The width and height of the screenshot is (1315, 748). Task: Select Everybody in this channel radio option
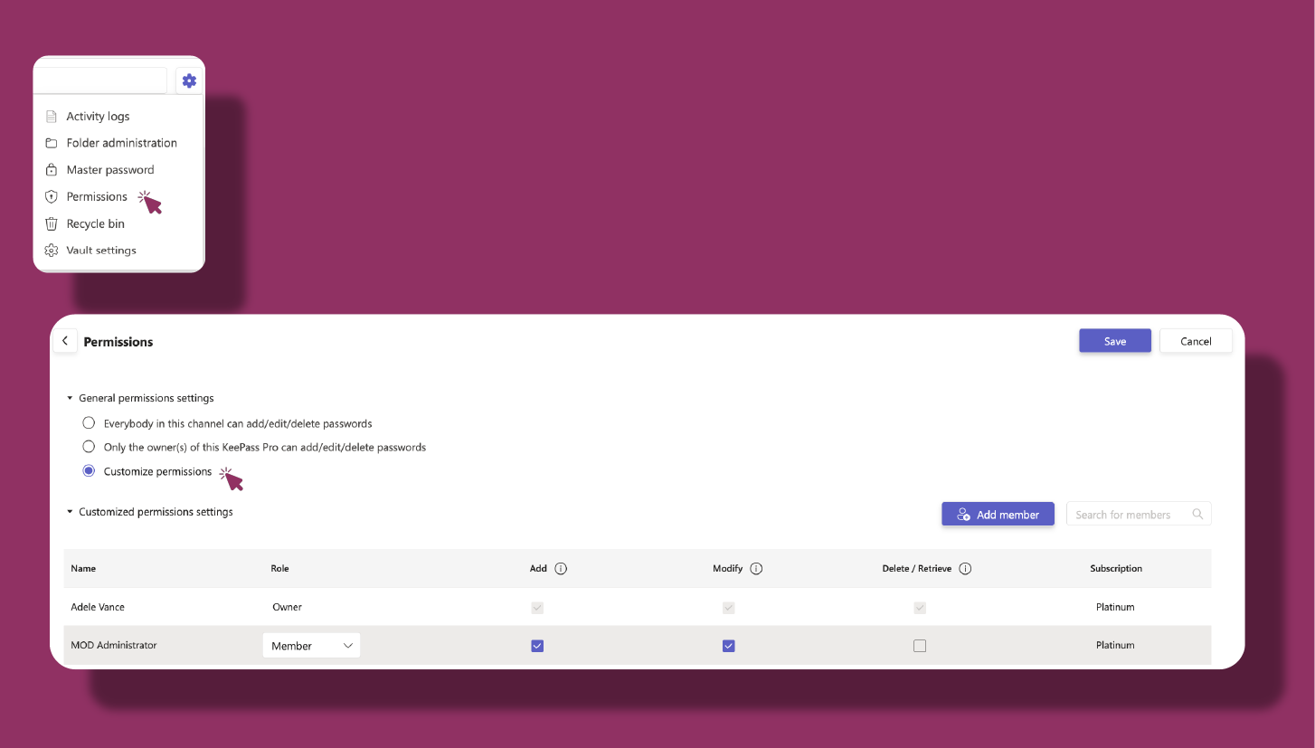89,422
